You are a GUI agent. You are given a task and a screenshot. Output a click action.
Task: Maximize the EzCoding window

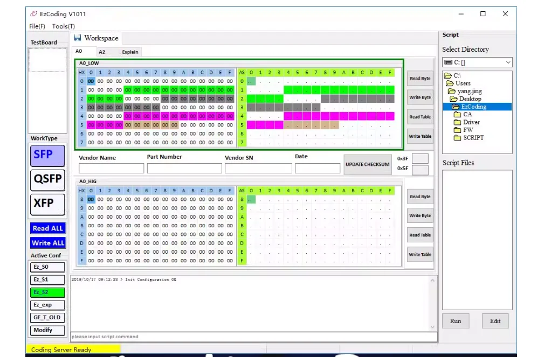[x=483, y=13]
